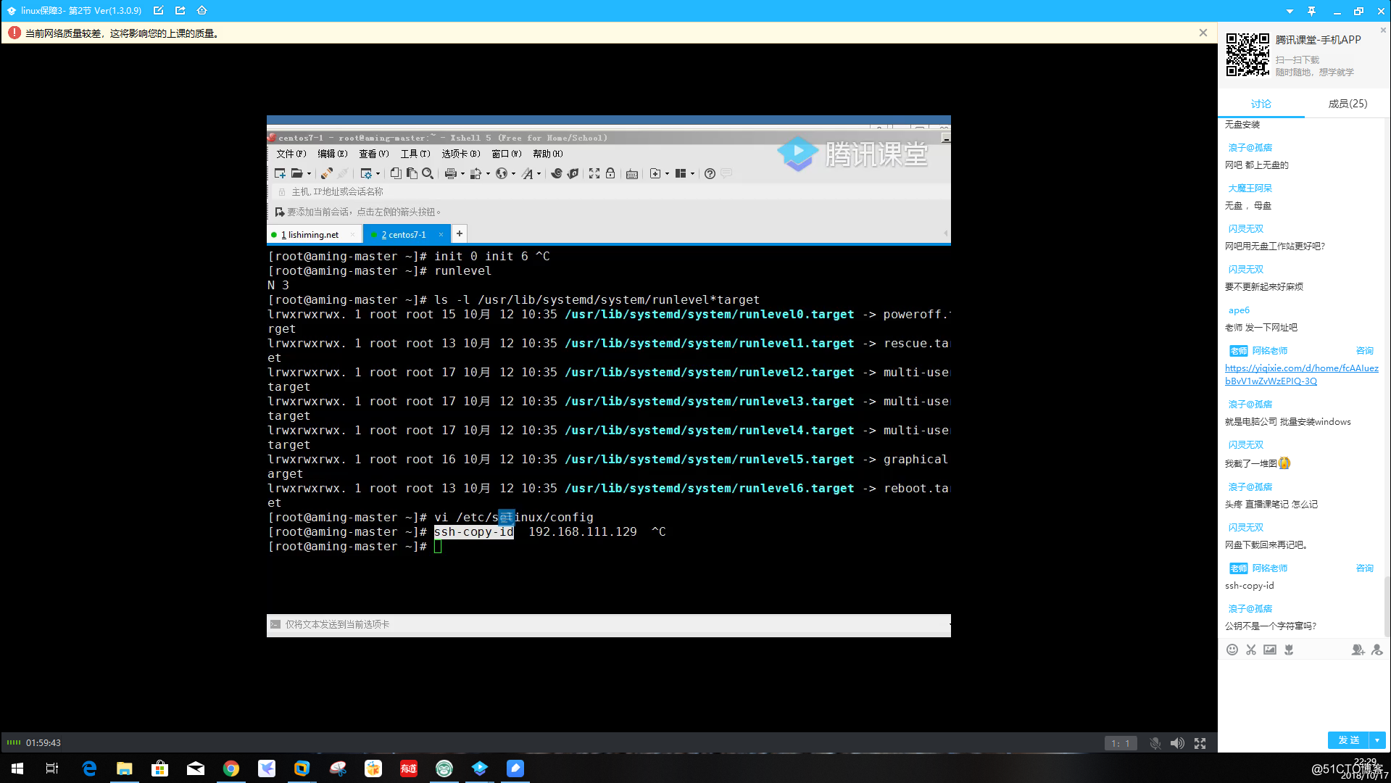The width and height of the screenshot is (1391, 783).
Task: Open File Explorer from the taskbar
Action: point(125,768)
